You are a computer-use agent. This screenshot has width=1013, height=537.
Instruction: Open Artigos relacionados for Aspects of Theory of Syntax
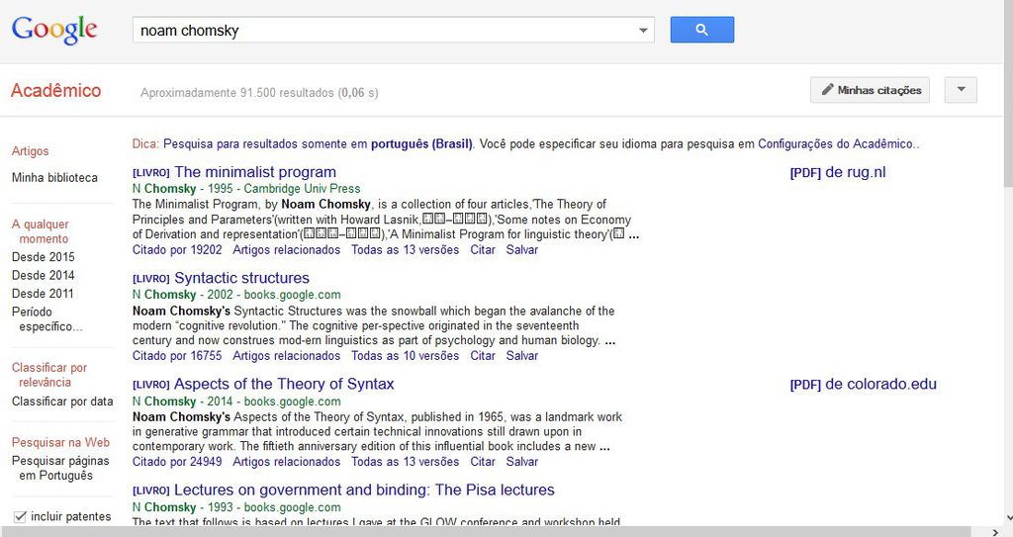tap(286, 462)
